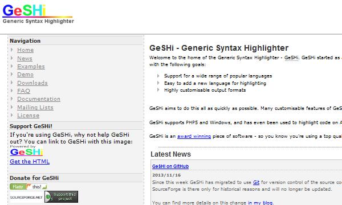
Task: Go to the News page
Action: (x=25, y=59)
